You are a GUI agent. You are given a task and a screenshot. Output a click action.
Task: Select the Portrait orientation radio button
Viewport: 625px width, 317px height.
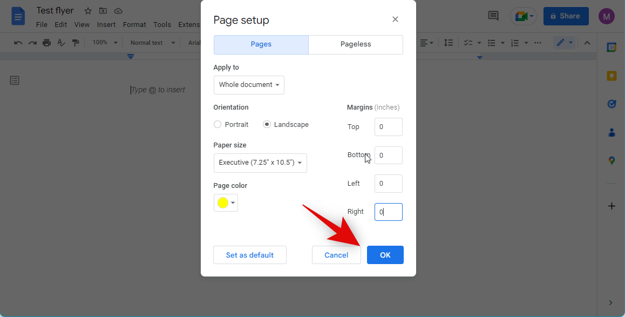coord(218,124)
